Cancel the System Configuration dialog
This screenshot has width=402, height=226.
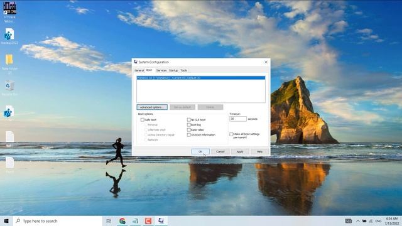pos(220,152)
